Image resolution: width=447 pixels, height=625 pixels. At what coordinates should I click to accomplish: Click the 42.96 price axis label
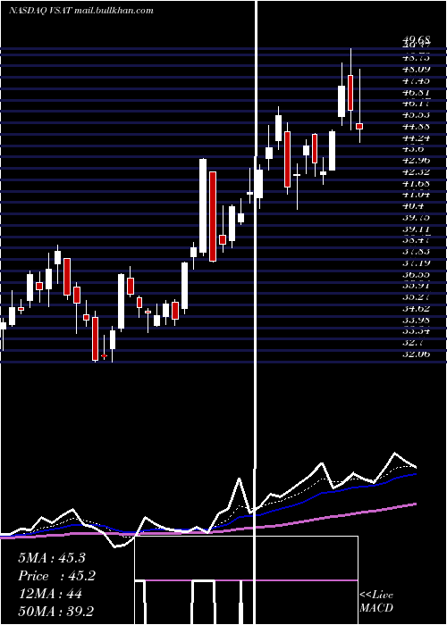pyautogui.click(x=417, y=161)
